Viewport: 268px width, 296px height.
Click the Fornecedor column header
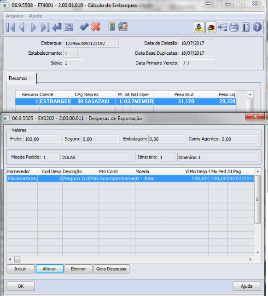[22, 171]
